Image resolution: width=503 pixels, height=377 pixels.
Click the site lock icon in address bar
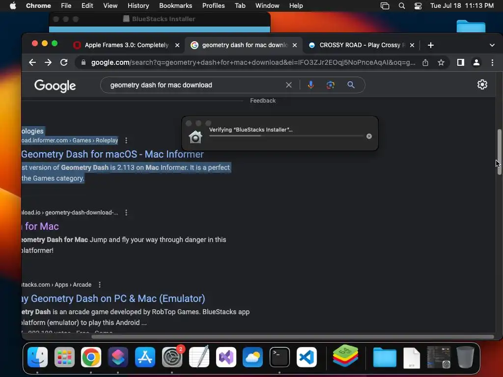[x=84, y=62]
